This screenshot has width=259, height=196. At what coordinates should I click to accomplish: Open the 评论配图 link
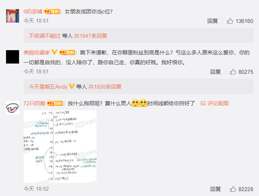(x=218, y=103)
